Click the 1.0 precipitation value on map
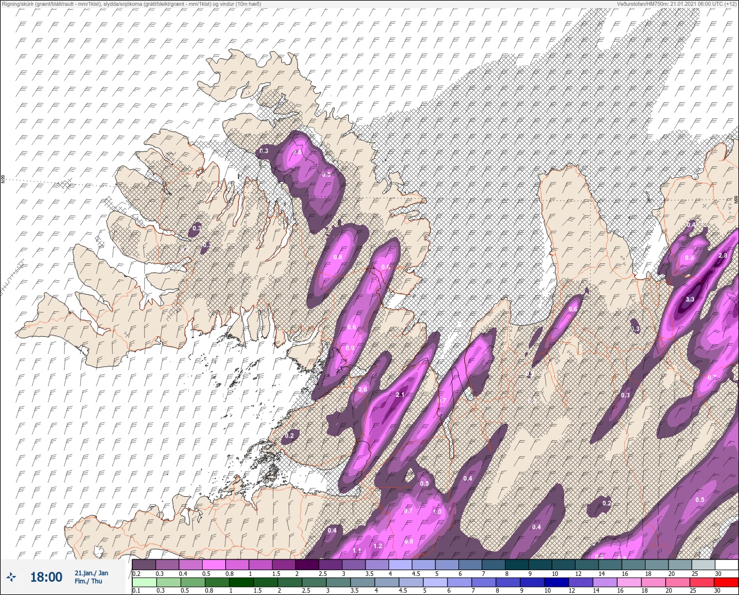The image size is (739, 595). pyautogui.click(x=437, y=512)
